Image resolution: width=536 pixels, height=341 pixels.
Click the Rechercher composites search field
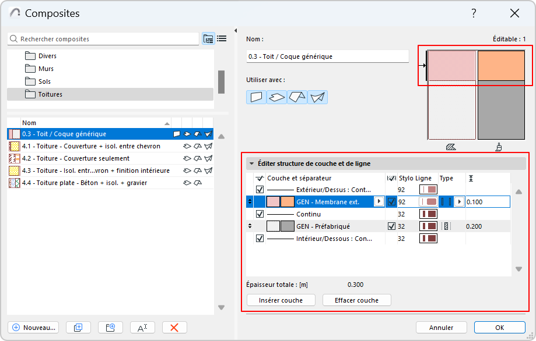[x=103, y=39]
